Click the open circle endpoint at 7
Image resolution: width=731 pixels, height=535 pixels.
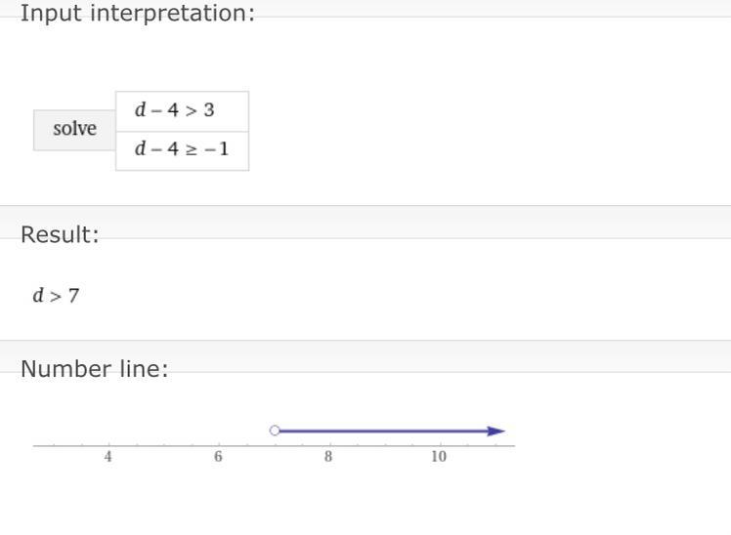point(275,431)
